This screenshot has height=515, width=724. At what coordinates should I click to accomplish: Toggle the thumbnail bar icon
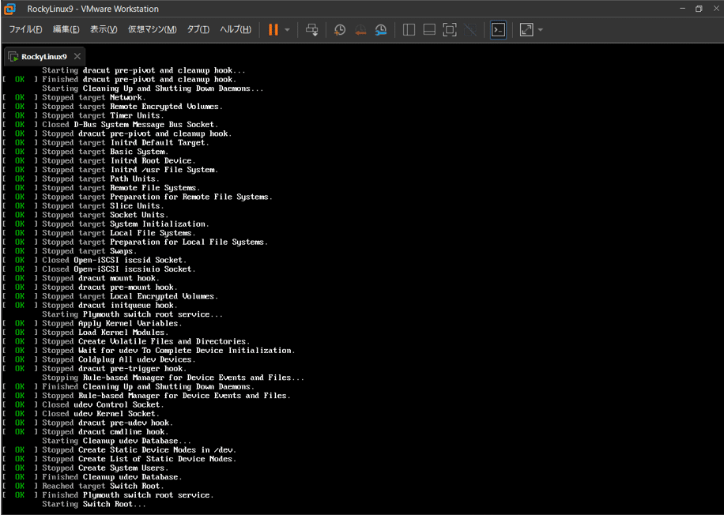pyautogui.click(x=429, y=30)
